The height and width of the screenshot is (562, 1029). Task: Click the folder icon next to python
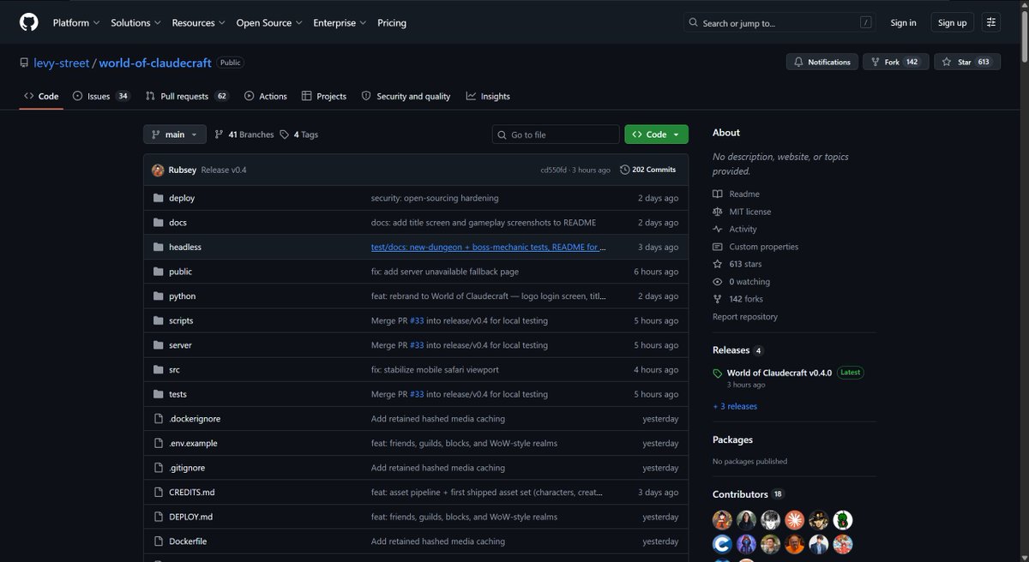158,296
